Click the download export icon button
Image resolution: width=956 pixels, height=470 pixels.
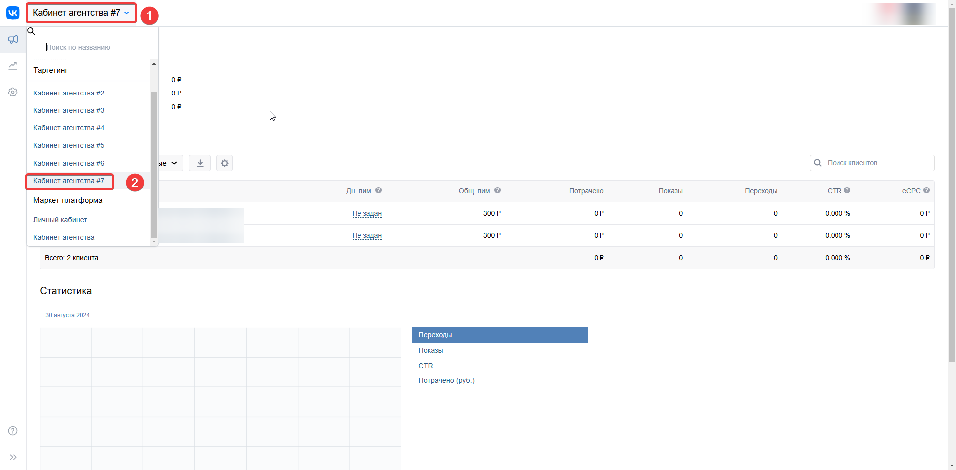click(x=200, y=163)
